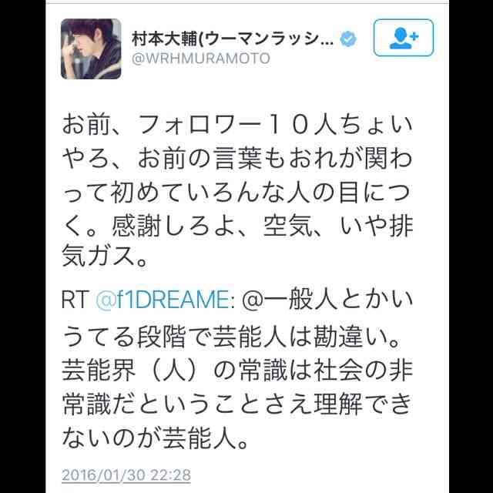Click the RT label before @f1DREAME

point(75,300)
